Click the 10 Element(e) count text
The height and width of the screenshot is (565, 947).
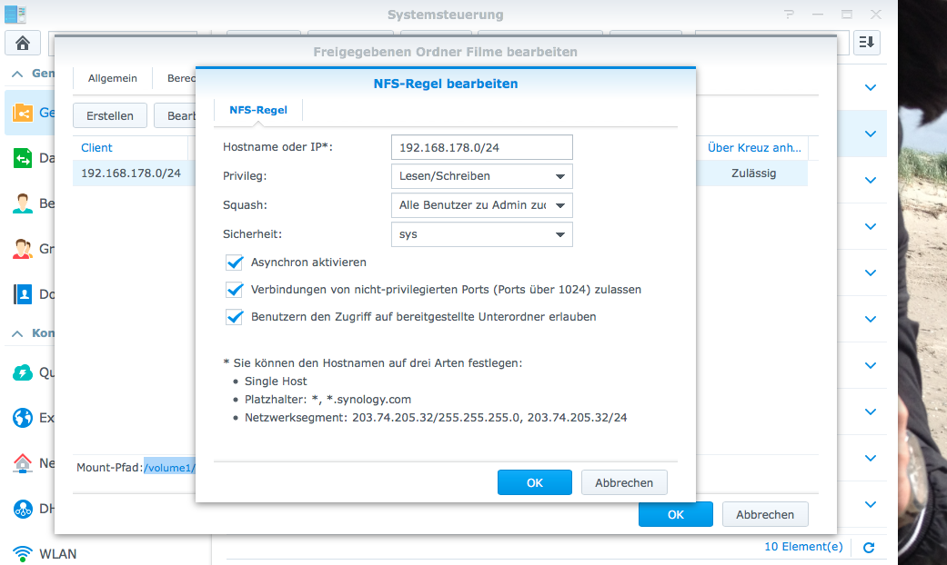point(803,546)
